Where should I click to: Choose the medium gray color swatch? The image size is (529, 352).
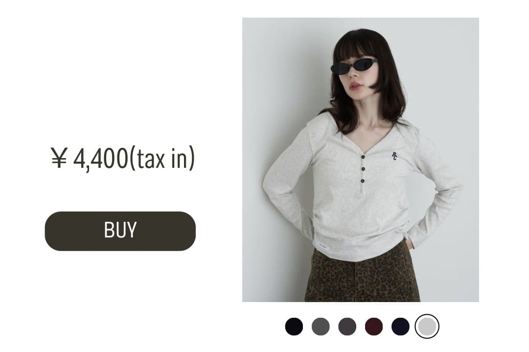[x=321, y=327]
